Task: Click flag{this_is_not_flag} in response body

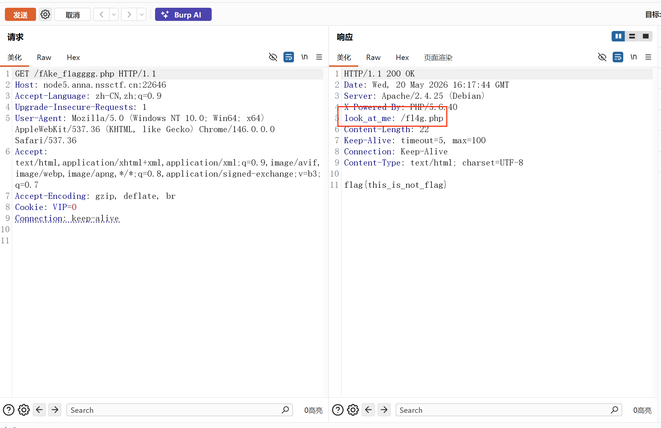Action: pos(395,185)
